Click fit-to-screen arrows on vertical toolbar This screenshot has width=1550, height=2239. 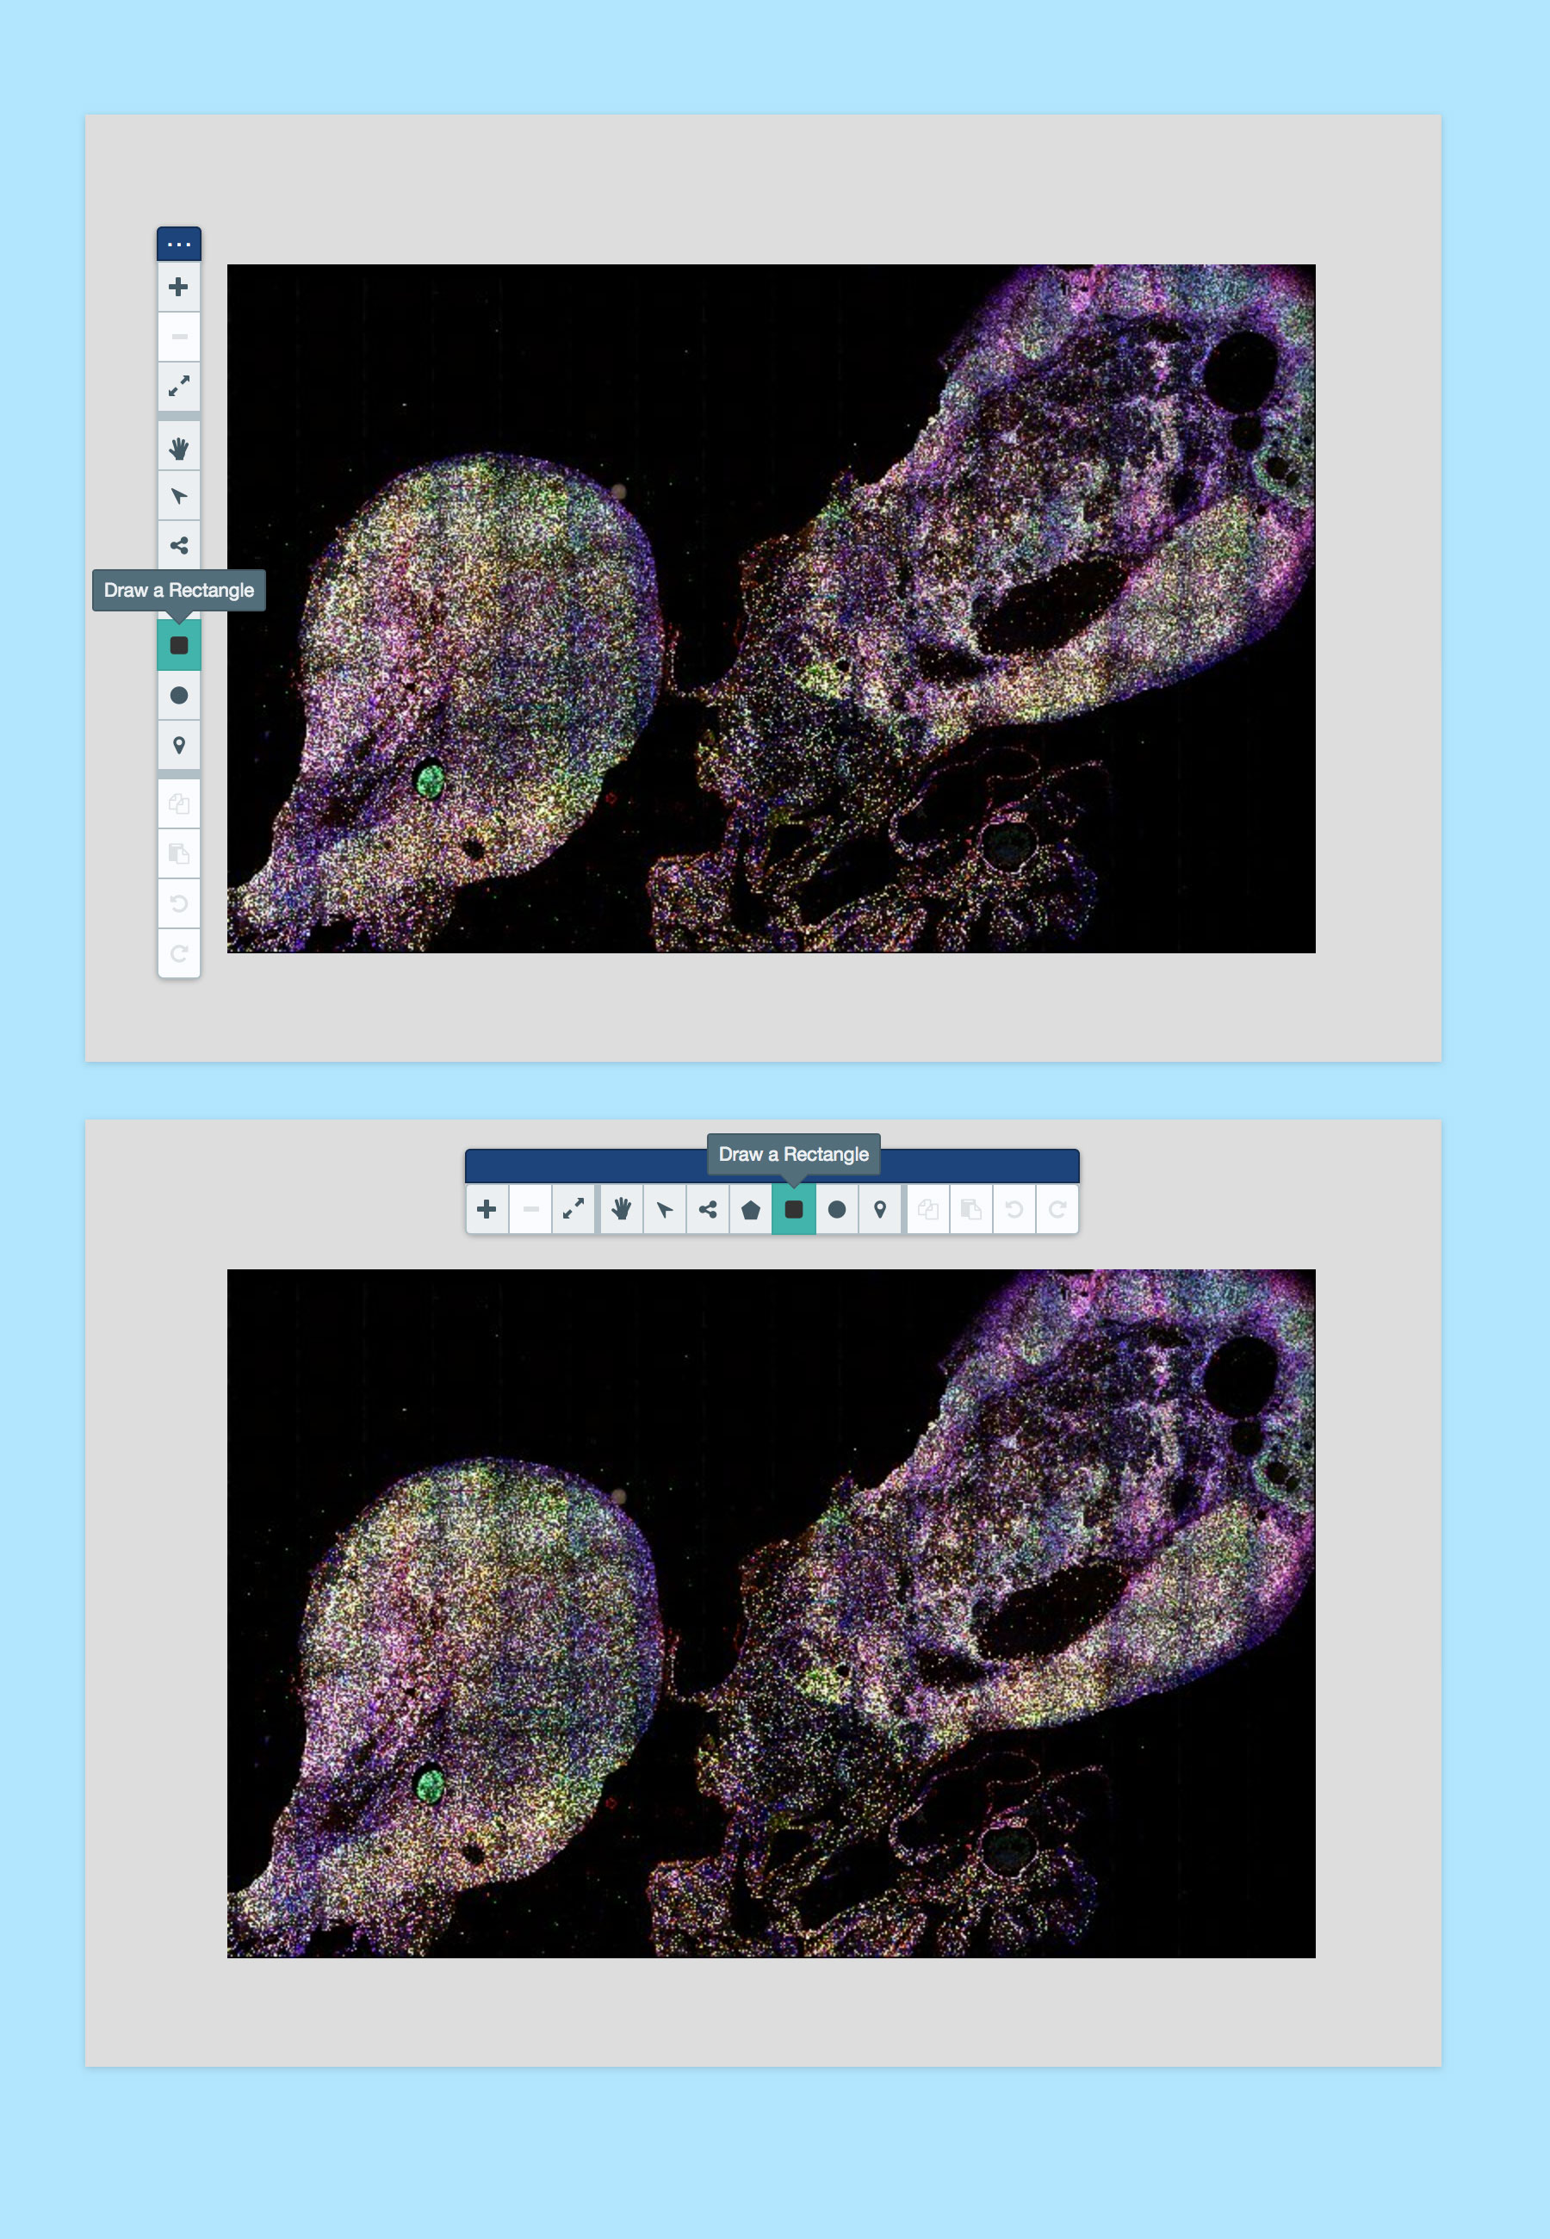179,387
